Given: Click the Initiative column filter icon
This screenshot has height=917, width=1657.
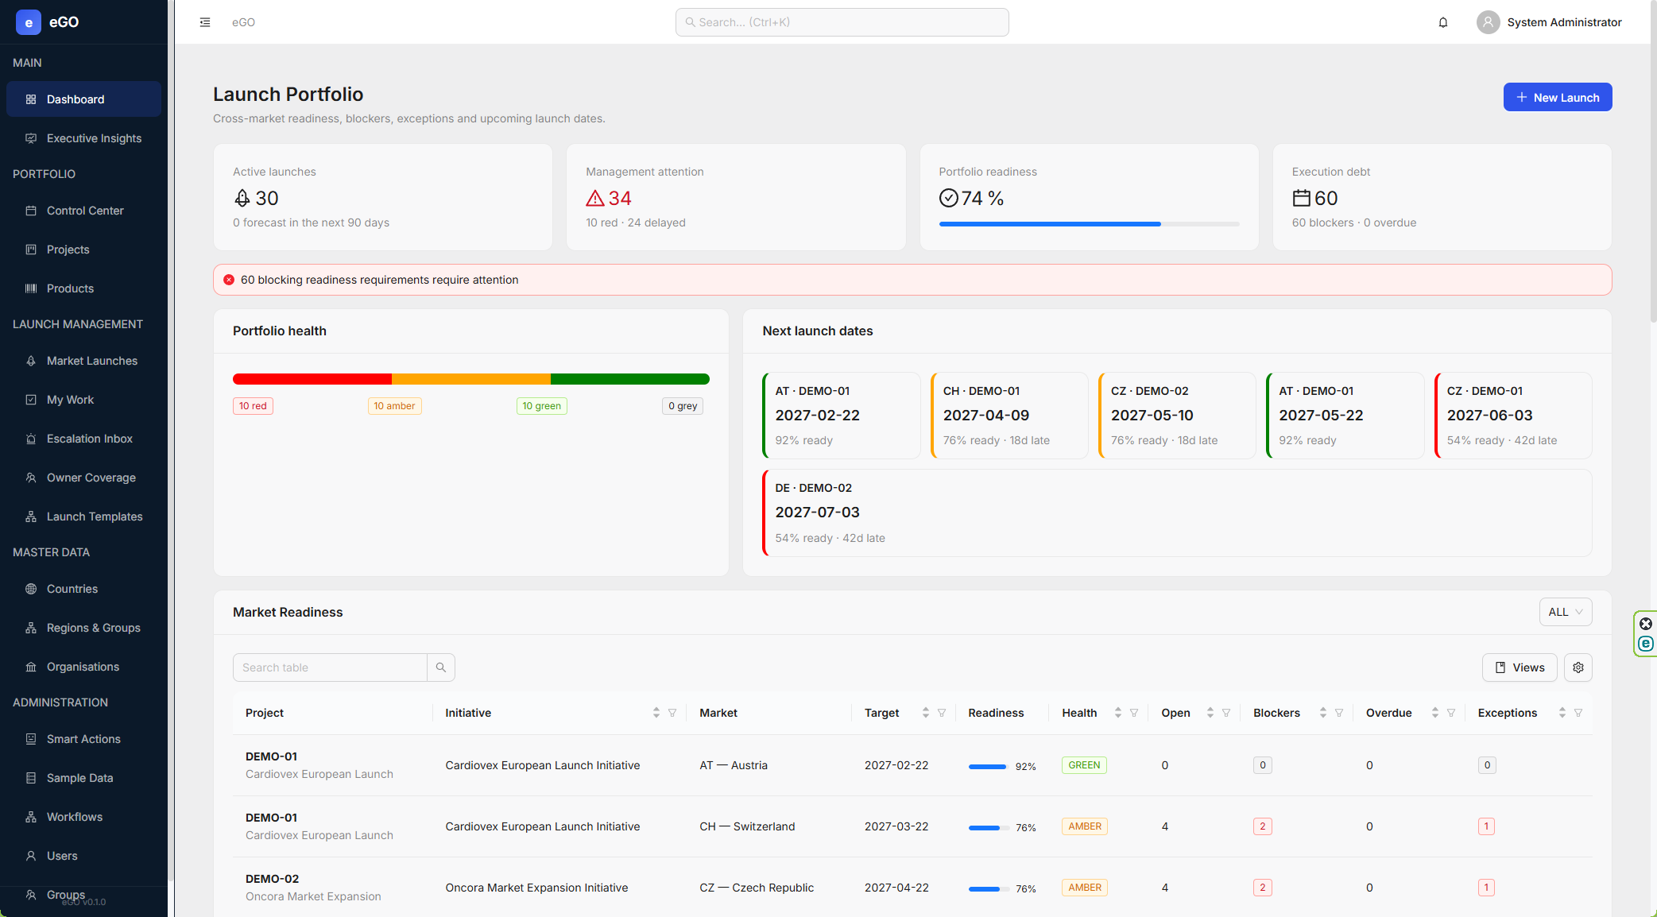Looking at the screenshot, I should (672, 713).
